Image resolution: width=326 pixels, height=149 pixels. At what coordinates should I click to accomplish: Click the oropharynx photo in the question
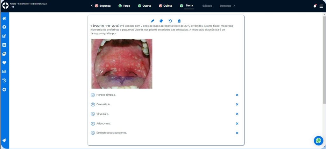[x=122, y=64]
